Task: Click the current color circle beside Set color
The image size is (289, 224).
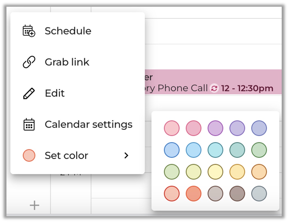Action: 29,155
